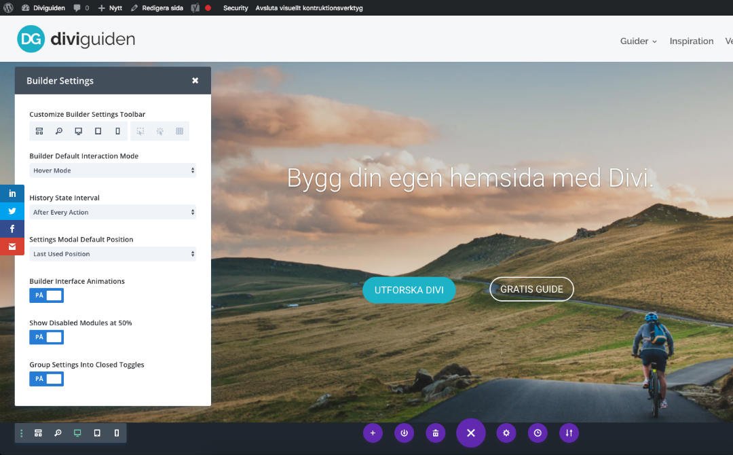The height and width of the screenshot is (455, 733).
Task: Open the Diviguiden site dashboard link
Action: click(x=43, y=7)
